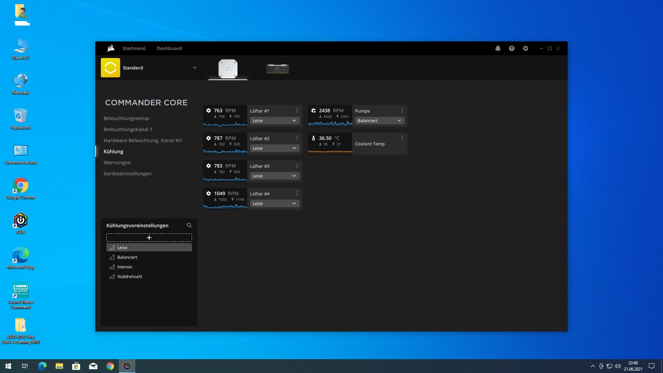Viewport: 663px width, 373px height.
Task: Open the three-dot menu for Coolant Temp
Action: 402,138
